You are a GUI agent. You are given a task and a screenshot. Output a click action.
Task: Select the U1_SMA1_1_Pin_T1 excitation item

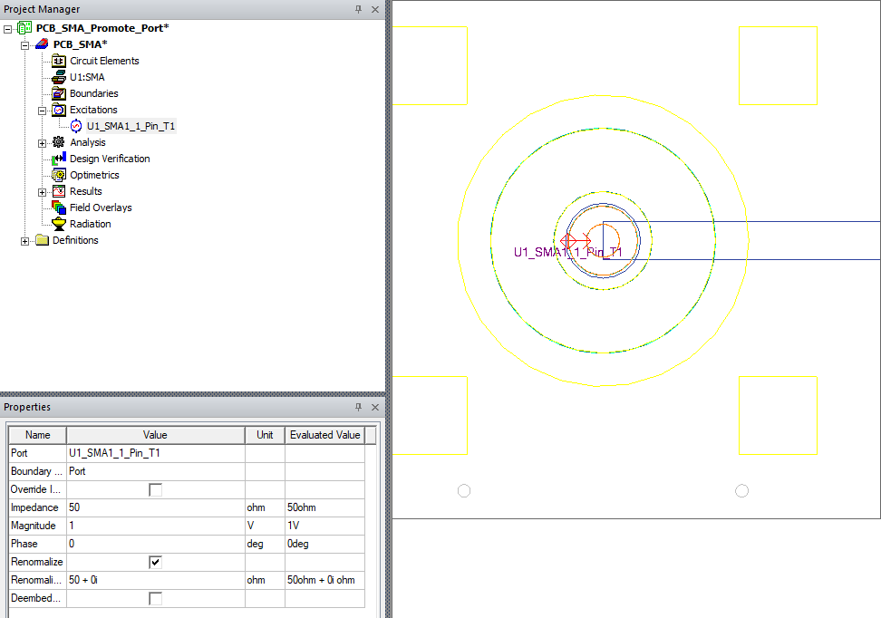pos(131,126)
